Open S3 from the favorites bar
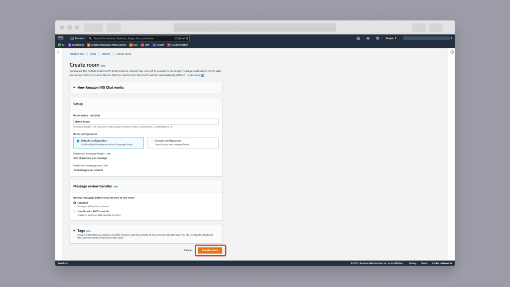510x287 pixels. 62,44
